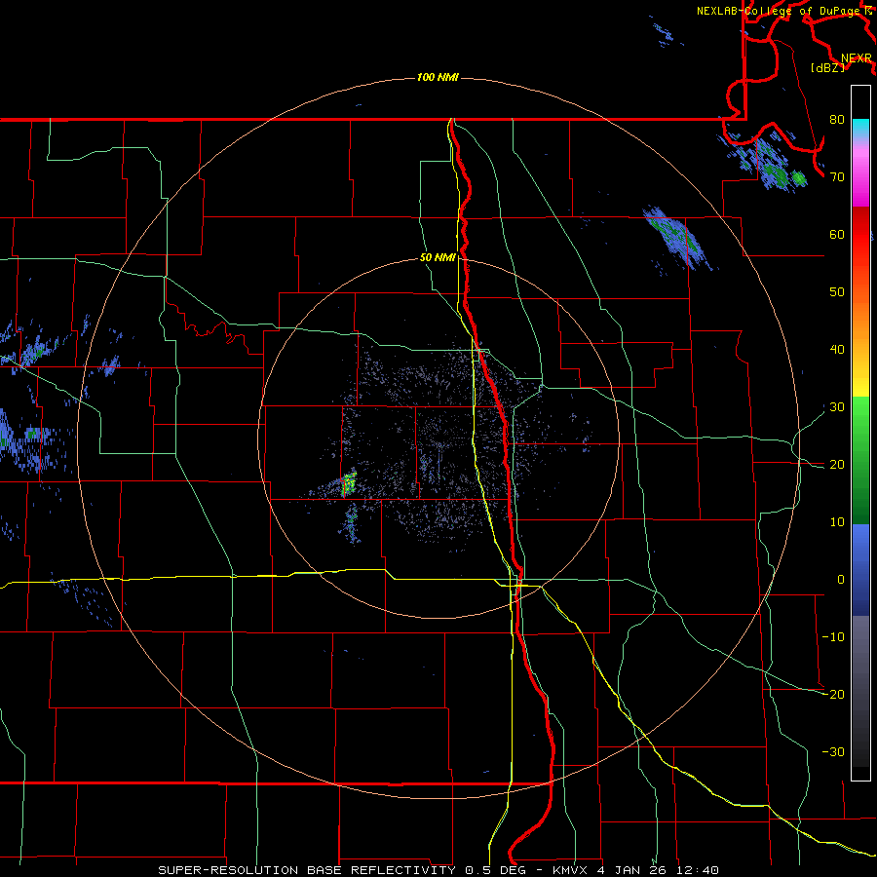This screenshot has width=877, height=877.
Task: Click the Super-Resolution Base Reflectivity caption
Action: (x=305, y=870)
